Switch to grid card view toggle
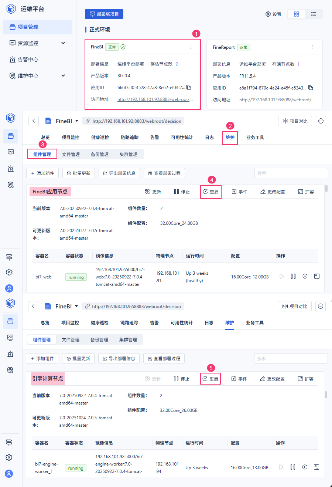The image size is (332, 487). pos(297,14)
